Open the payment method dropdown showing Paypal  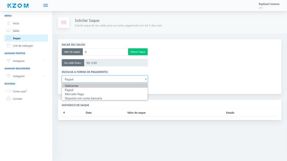coord(105,79)
